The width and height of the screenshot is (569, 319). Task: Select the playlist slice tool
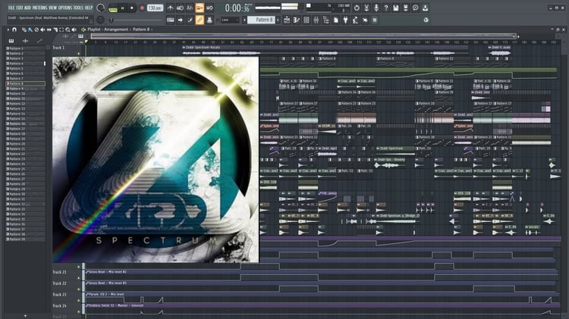pos(55,30)
